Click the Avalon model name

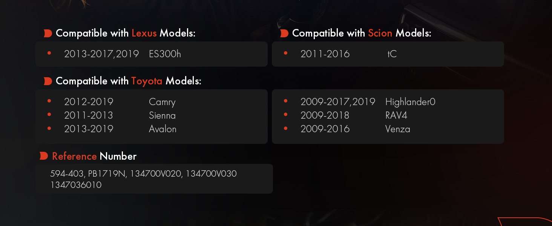pos(163,129)
